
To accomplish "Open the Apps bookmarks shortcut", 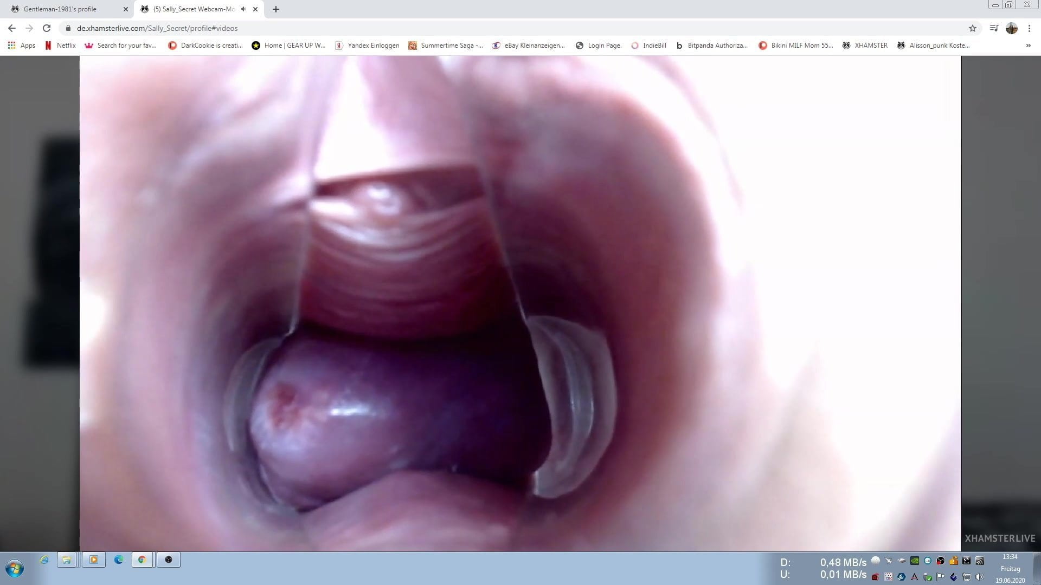I will coord(22,45).
